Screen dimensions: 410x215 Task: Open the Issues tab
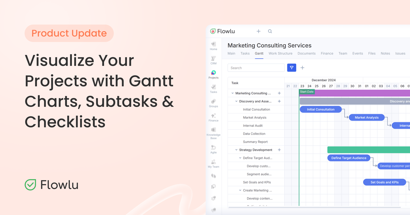pyautogui.click(x=400, y=53)
